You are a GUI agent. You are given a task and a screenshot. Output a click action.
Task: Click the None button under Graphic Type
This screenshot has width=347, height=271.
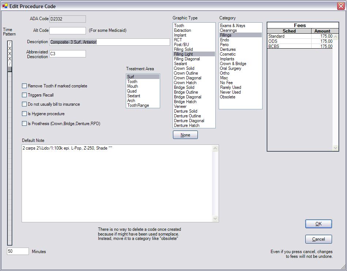point(185,135)
